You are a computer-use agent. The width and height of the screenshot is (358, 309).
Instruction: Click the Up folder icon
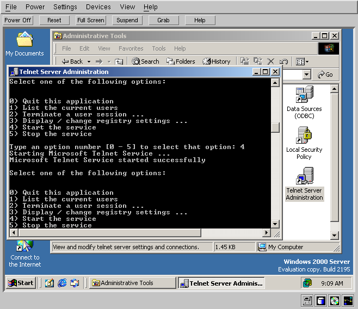tap(119, 61)
